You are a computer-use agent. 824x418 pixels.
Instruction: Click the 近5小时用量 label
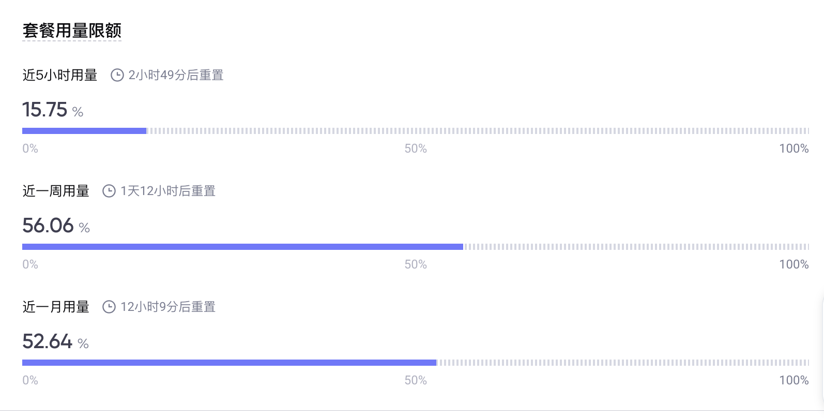coord(60,75)
